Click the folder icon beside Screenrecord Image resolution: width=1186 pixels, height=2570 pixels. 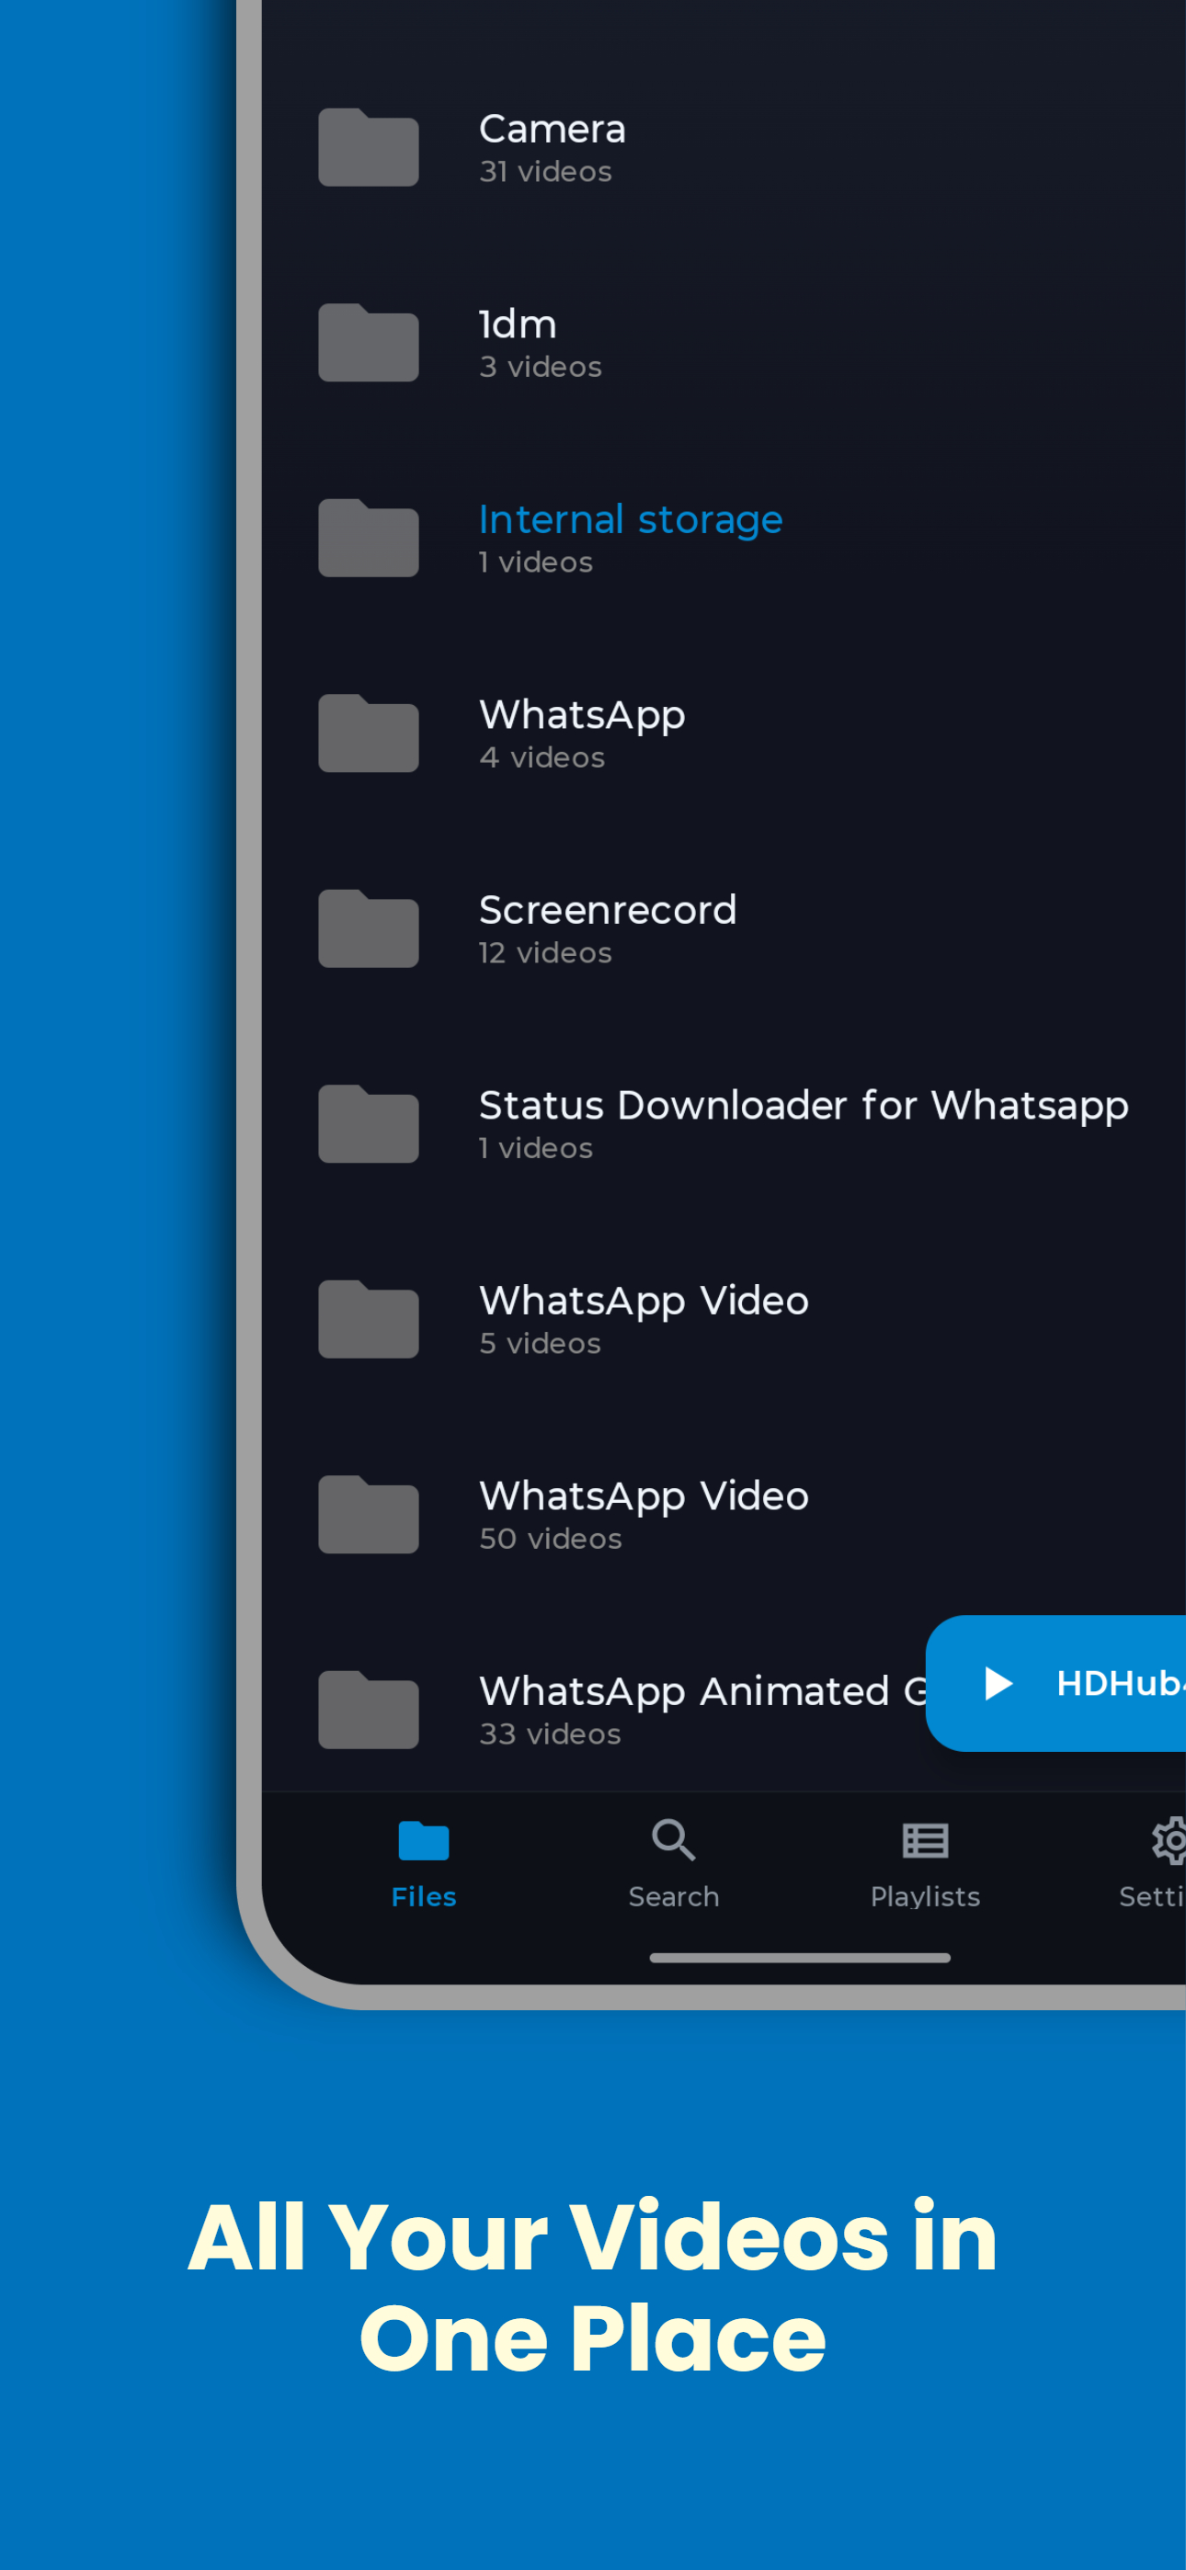pos(369,929)
